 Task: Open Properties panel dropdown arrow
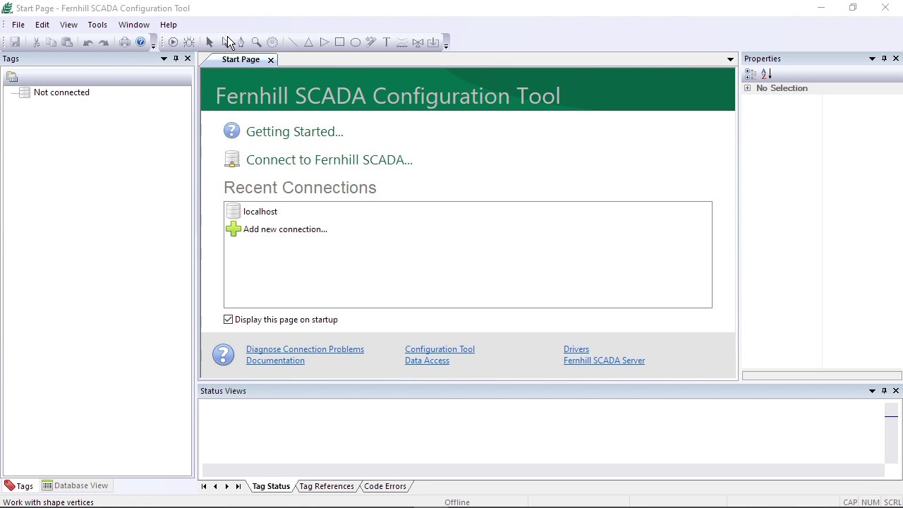[x=872, y=59]
